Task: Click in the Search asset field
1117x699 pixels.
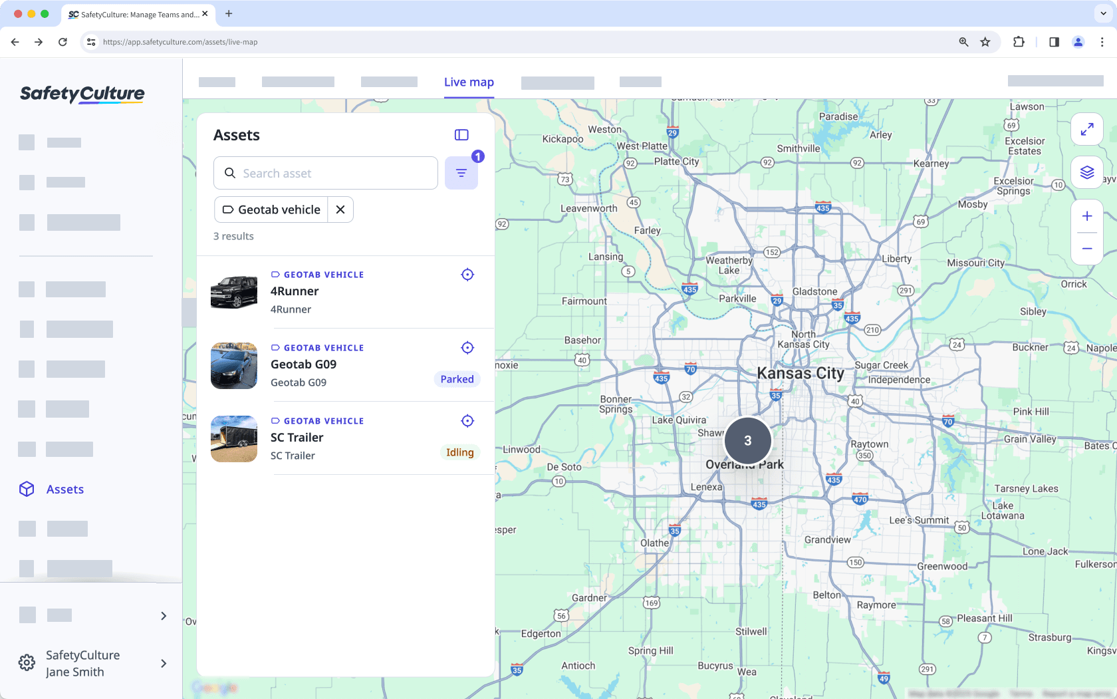Action: point(325,173)
